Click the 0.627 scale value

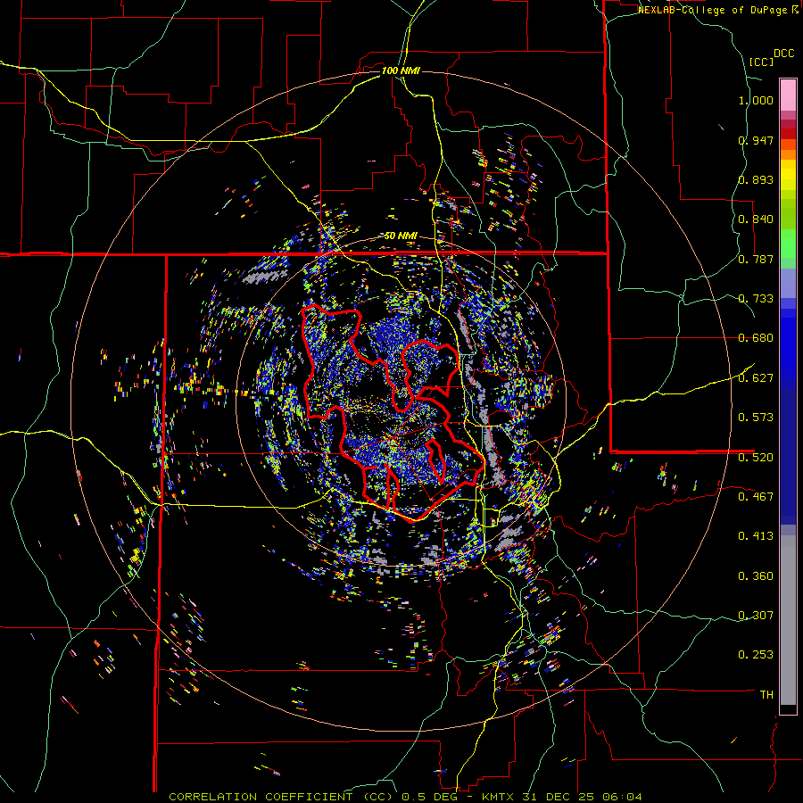756,378
